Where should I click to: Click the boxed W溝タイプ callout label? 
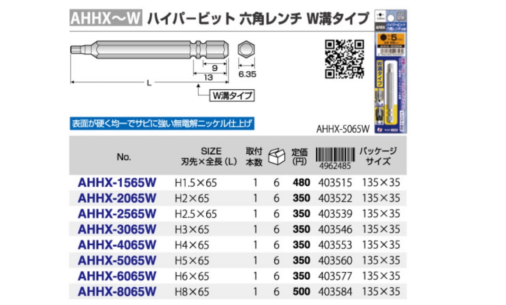[x=231, y=96]
